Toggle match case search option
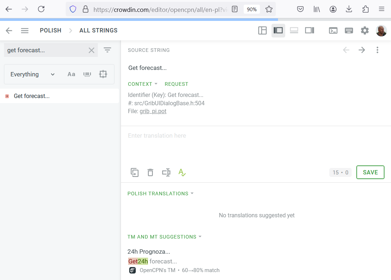The height and width of the screenshot is (280, 391). point(71,74)
